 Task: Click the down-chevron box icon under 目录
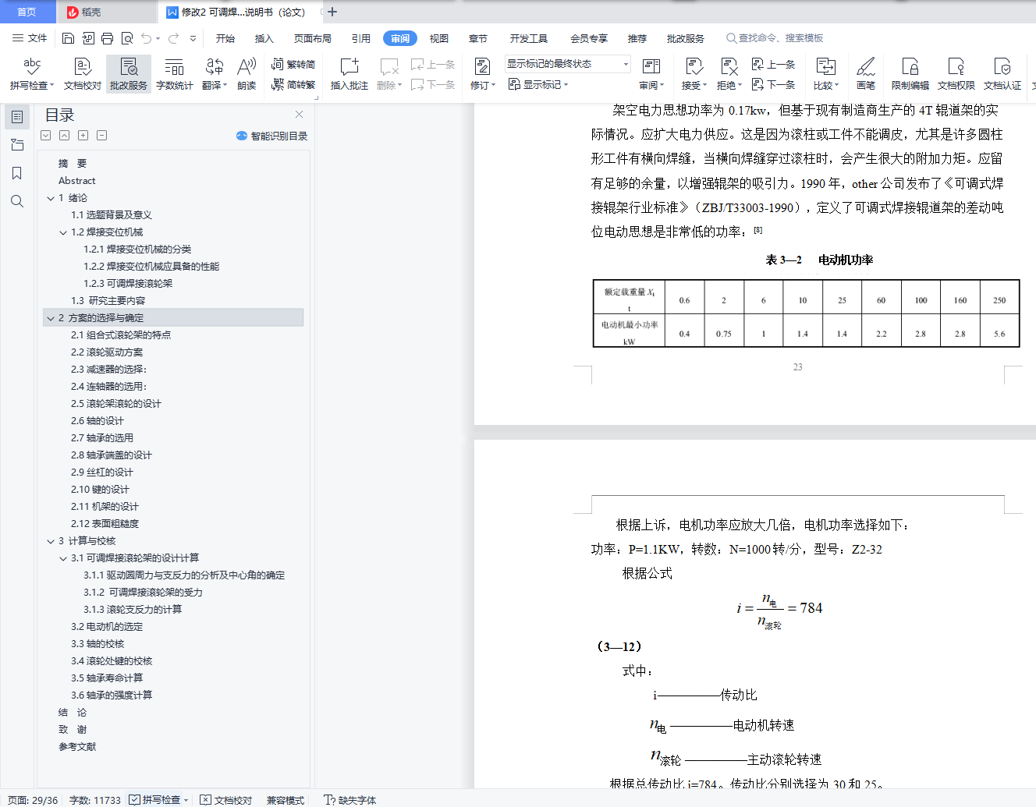pyautogui.click(x=46, y=136)
